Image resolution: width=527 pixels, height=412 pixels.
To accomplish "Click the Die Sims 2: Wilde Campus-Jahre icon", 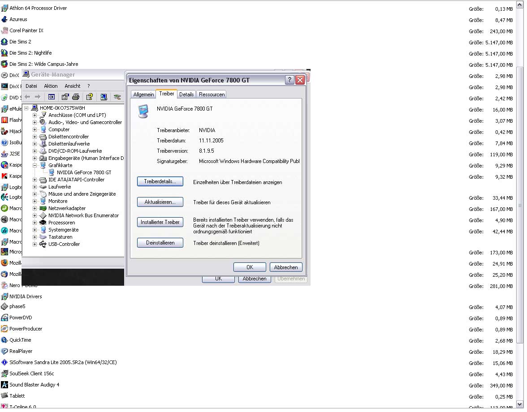I will 4,64.
